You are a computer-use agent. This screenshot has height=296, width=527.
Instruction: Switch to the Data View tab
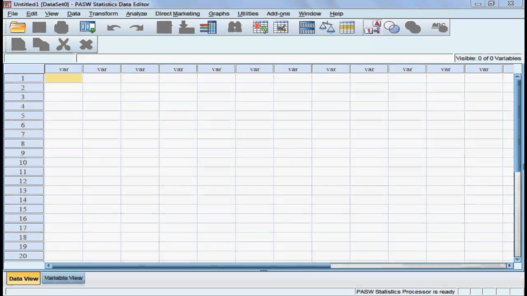23,278
